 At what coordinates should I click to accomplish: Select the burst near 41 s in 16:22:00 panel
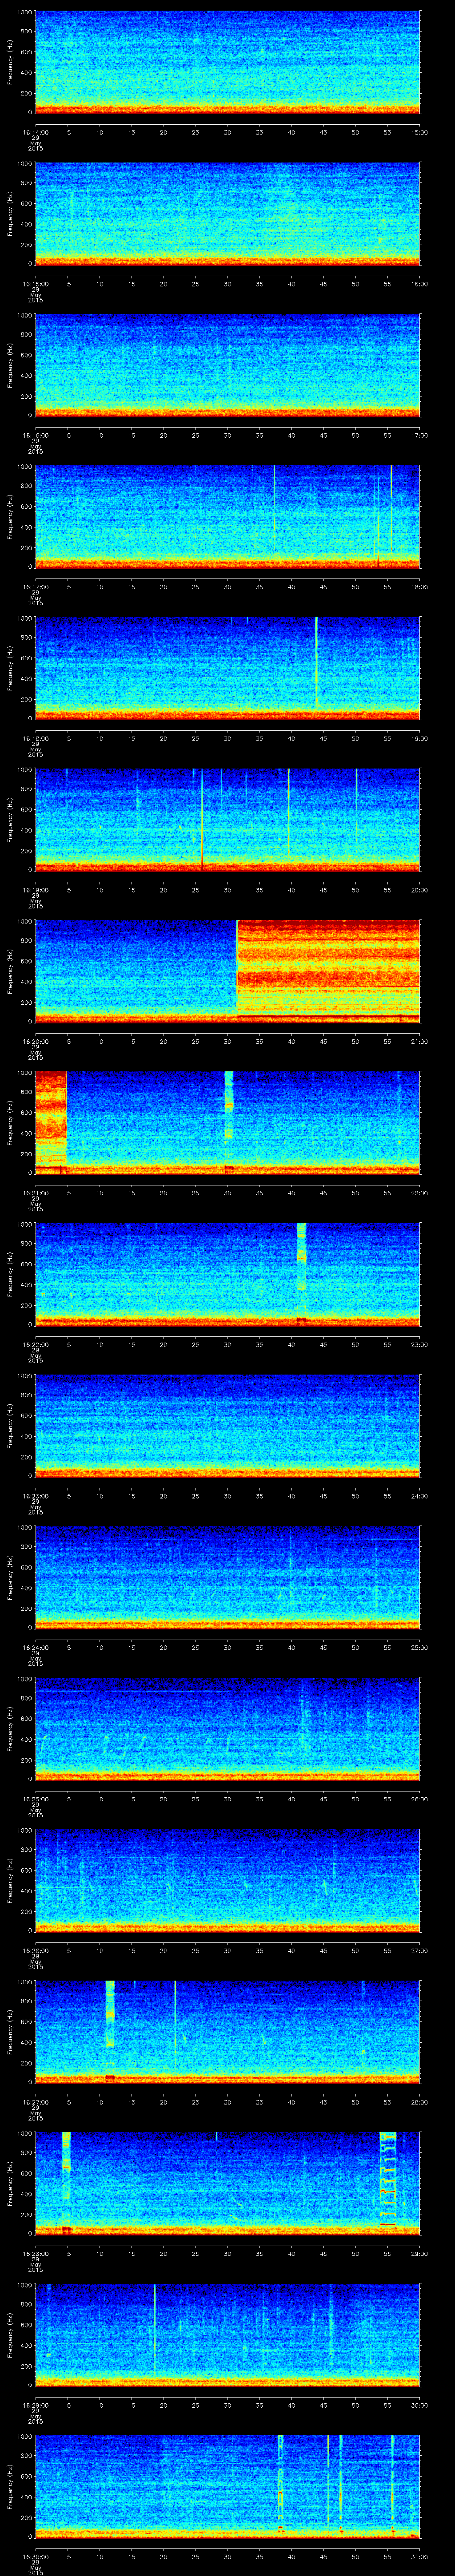[x=301, y=1256]
